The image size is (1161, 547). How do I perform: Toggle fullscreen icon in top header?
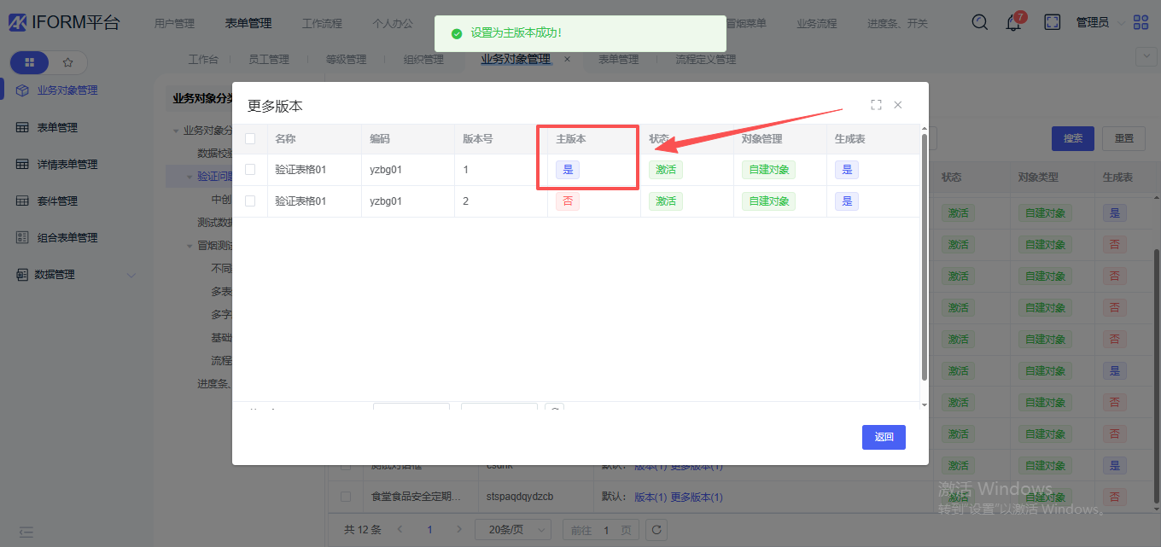(x=1053, y=22)
